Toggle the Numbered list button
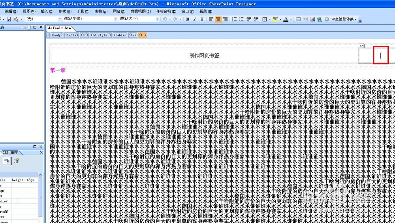The image size is (395, 223). tap(234, 19)
